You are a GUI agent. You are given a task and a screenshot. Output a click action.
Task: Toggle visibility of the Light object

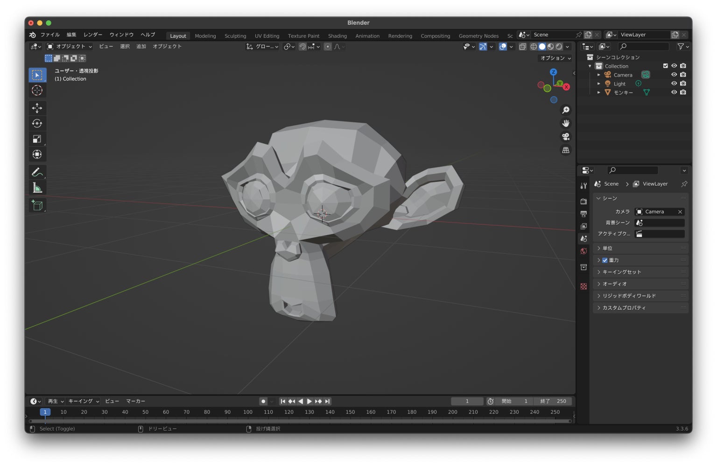click(x=674, y=83)
